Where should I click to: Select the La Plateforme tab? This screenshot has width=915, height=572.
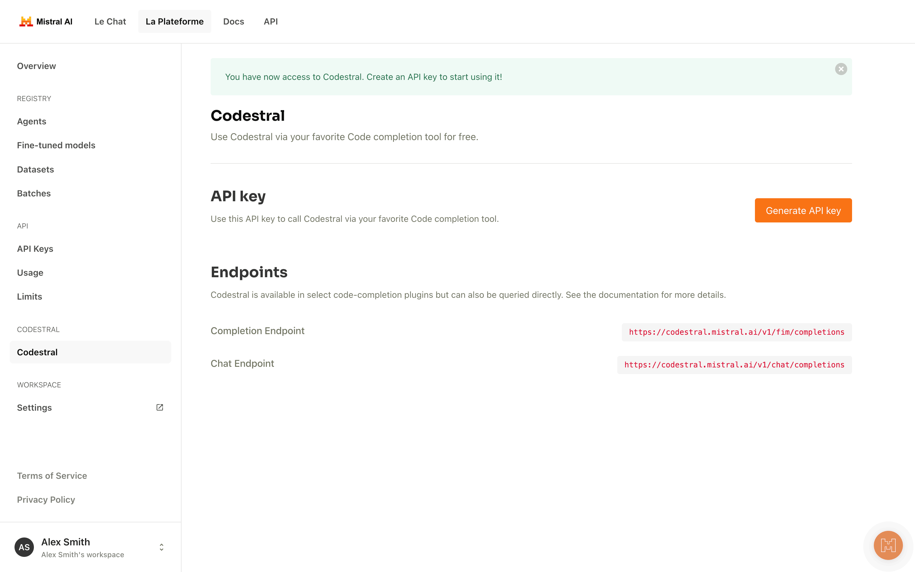coord(174,21)
